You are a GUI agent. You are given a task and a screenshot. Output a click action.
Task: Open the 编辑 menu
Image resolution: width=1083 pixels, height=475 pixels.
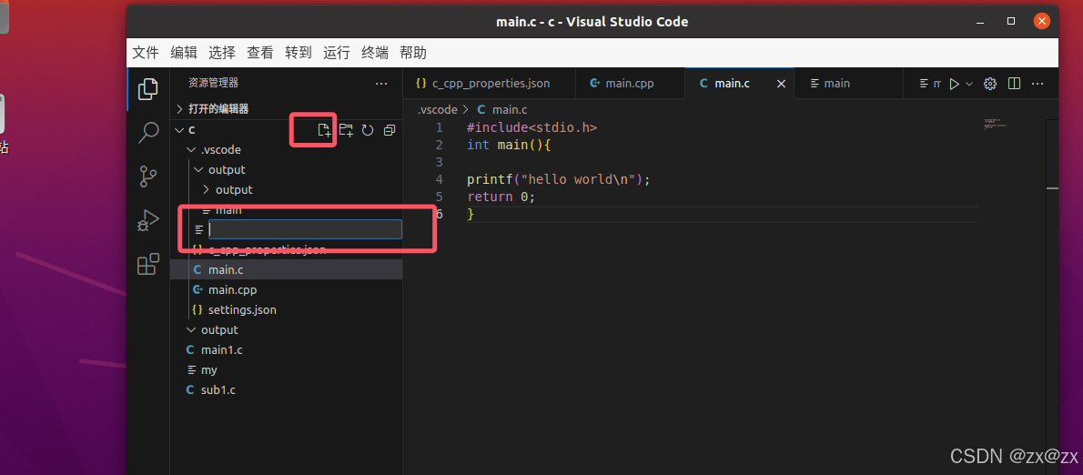click(184, 53)
